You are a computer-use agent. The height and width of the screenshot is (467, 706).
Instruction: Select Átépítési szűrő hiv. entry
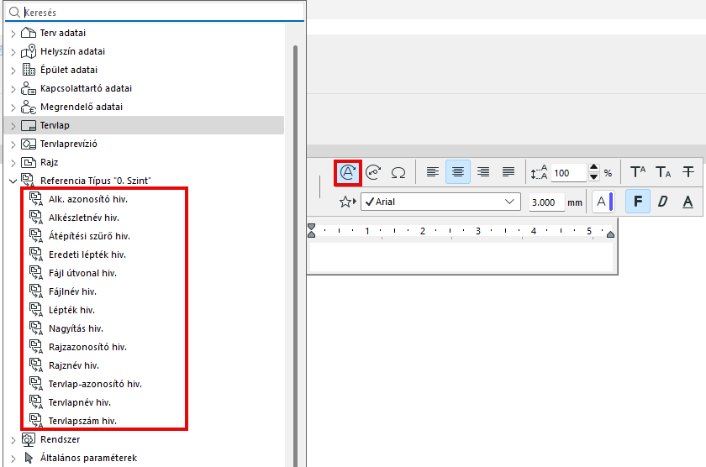point(89,236)
